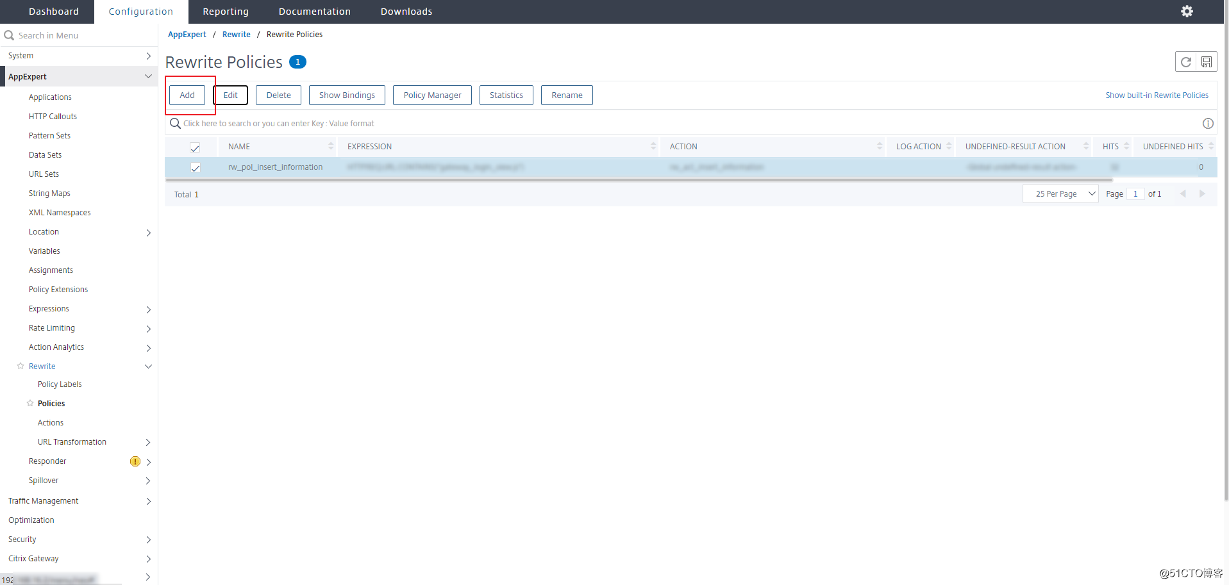Click the Show Bindings button
1229x585 pixels.
(x=347, y=95)
